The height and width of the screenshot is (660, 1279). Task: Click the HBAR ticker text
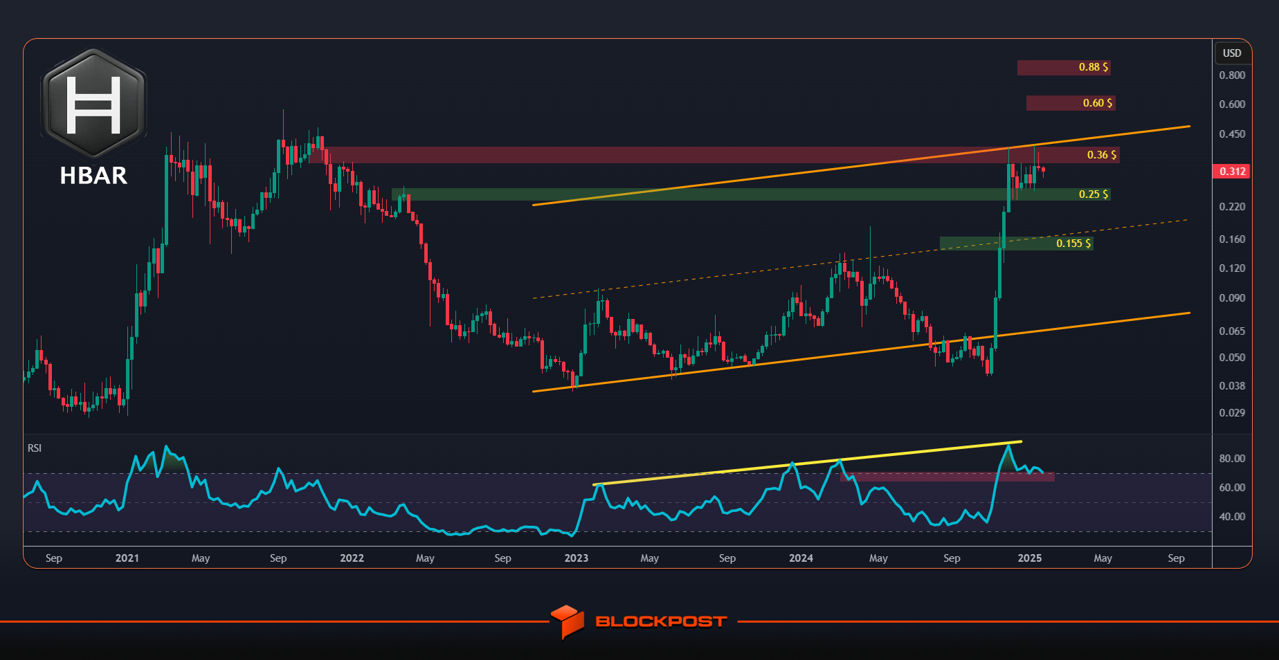pos(93,176)
